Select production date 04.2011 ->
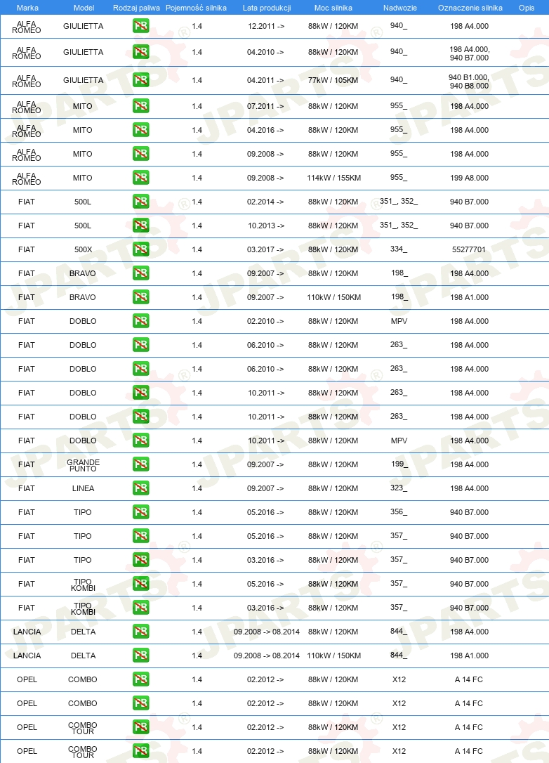The height and width of the screenshot is (763, 549). coord(265,80)
